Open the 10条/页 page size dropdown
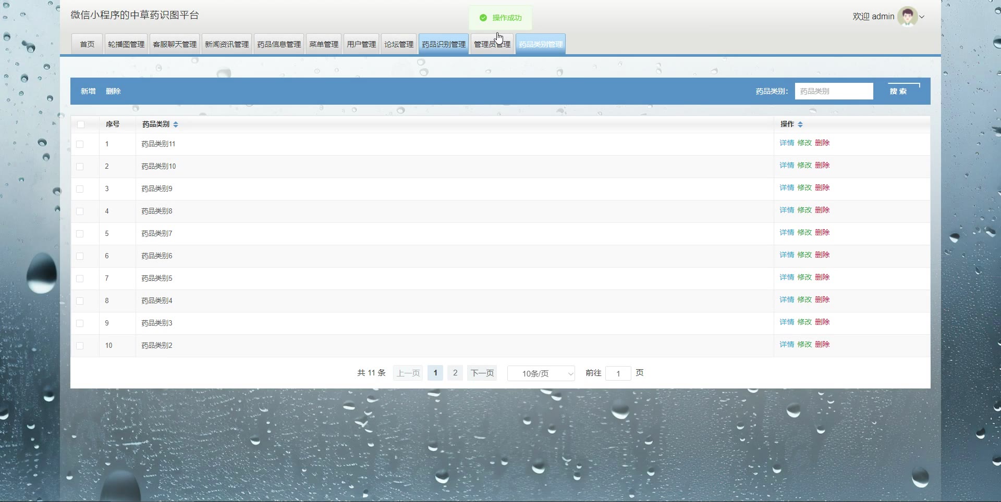This screenshot has height=502, width=1001. pyautogui.click(x=541, y=373)
